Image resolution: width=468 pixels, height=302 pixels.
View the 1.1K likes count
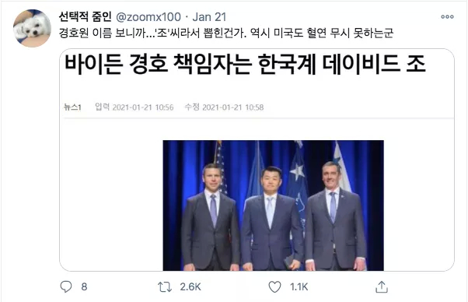point(299,287)
